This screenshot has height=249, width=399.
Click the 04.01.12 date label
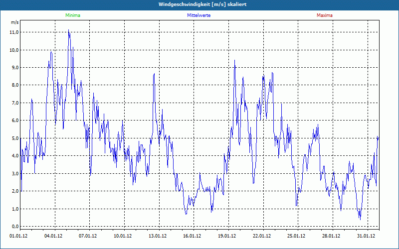pos(53,236)
